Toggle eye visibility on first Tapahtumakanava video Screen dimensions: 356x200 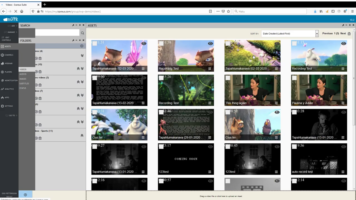tap(144, 44)
